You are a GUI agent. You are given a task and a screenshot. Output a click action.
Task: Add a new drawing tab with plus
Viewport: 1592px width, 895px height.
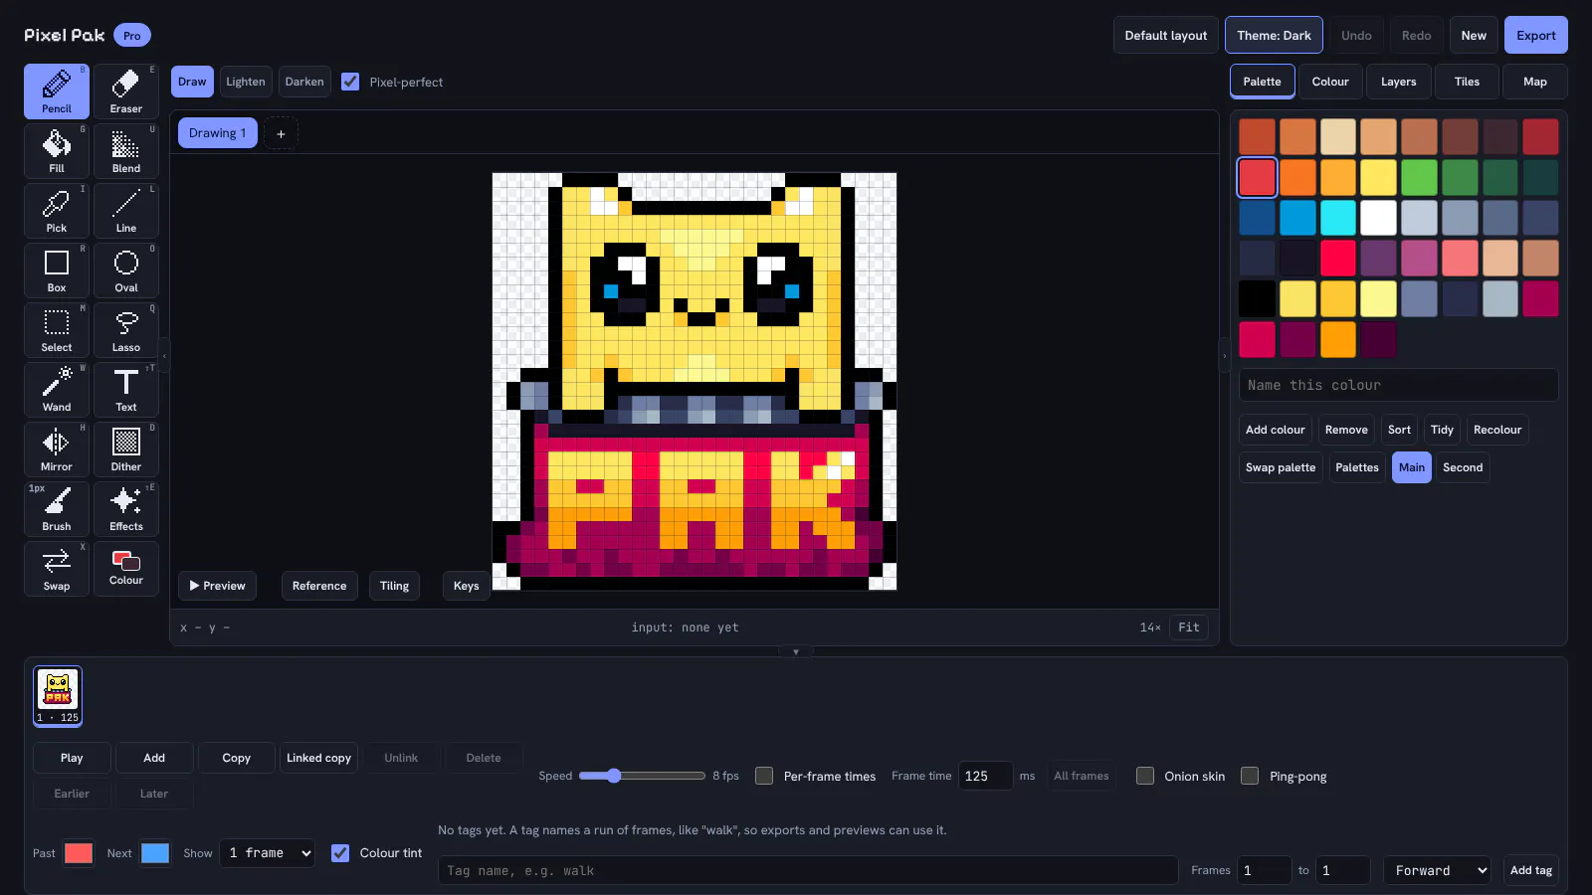click(281, 133)
